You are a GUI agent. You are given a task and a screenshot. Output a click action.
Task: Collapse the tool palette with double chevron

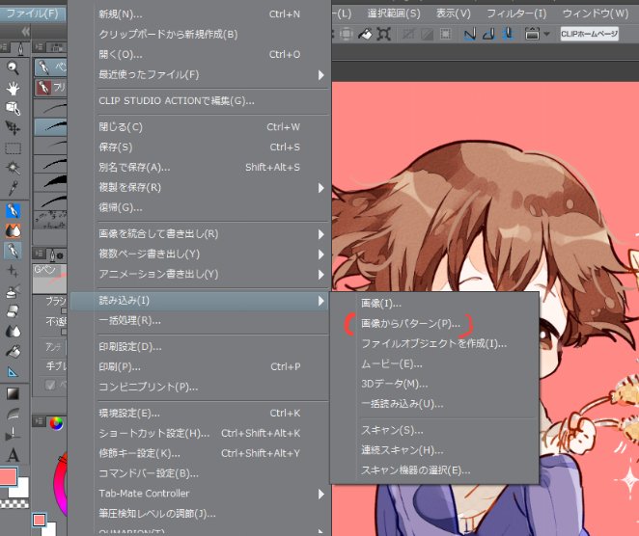[25, 32]
